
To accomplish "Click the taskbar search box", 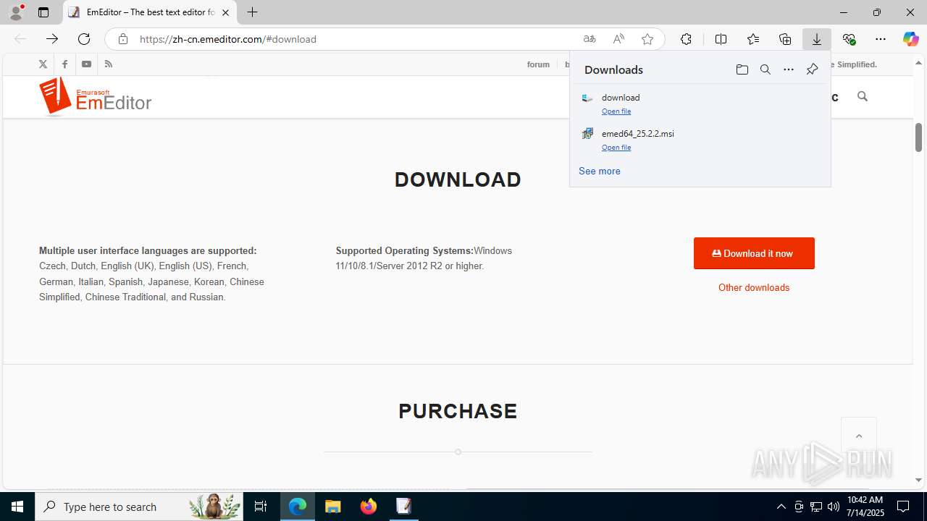I will 139,507.
